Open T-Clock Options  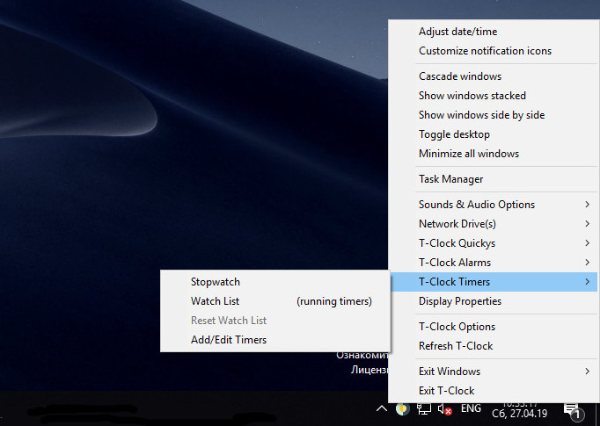tap(493, 327)
